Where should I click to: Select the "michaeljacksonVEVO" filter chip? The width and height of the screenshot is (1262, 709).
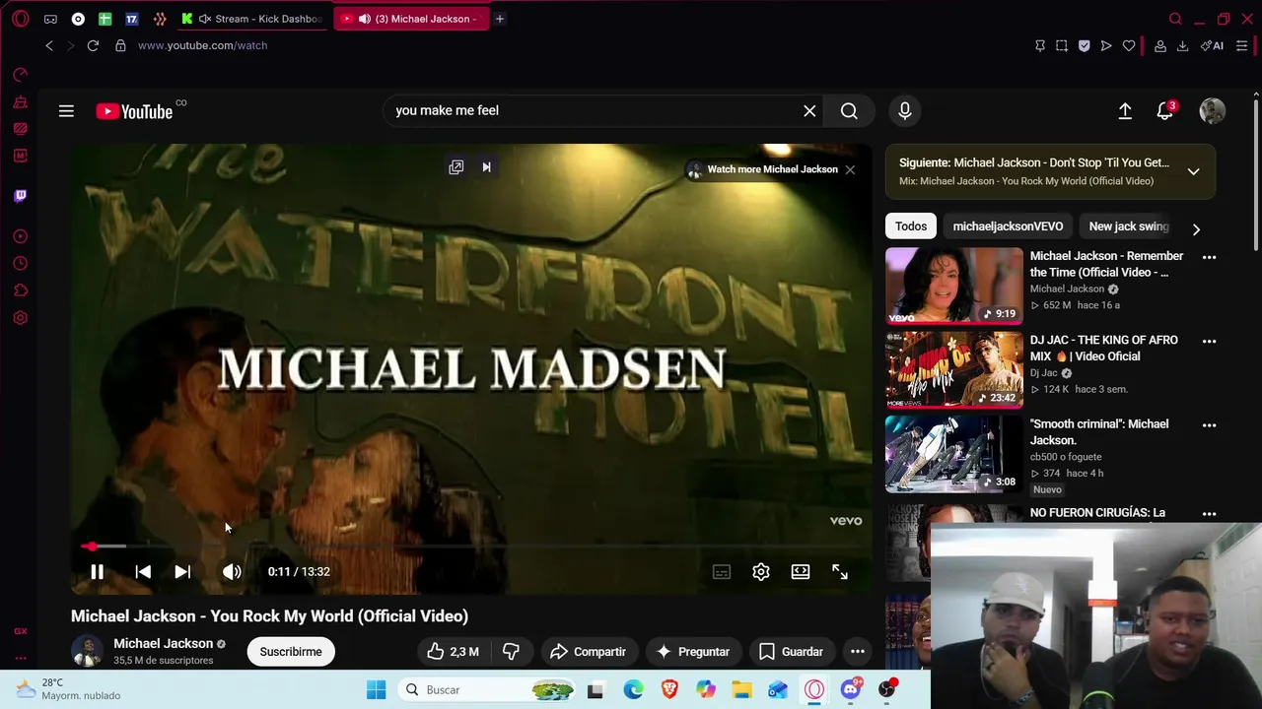coord(1008,226)
